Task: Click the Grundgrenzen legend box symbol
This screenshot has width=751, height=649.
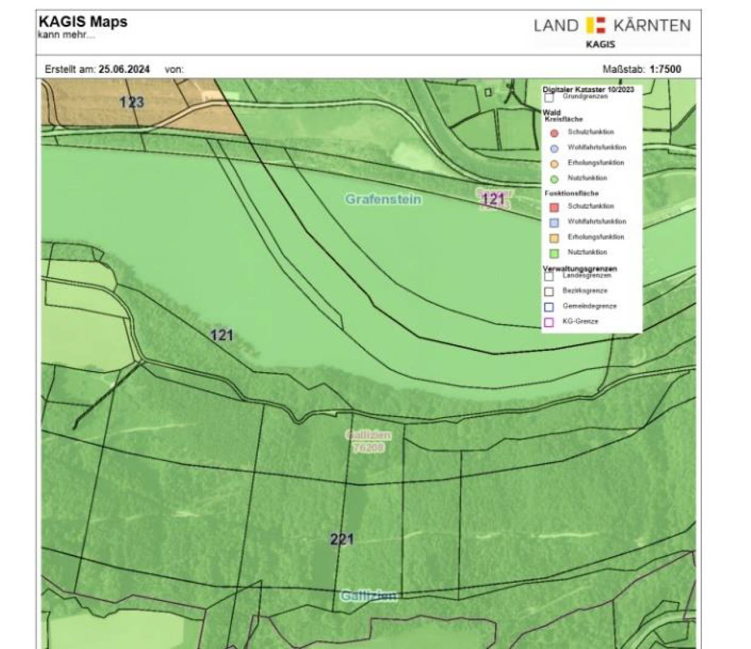Action: pos(549,97)
